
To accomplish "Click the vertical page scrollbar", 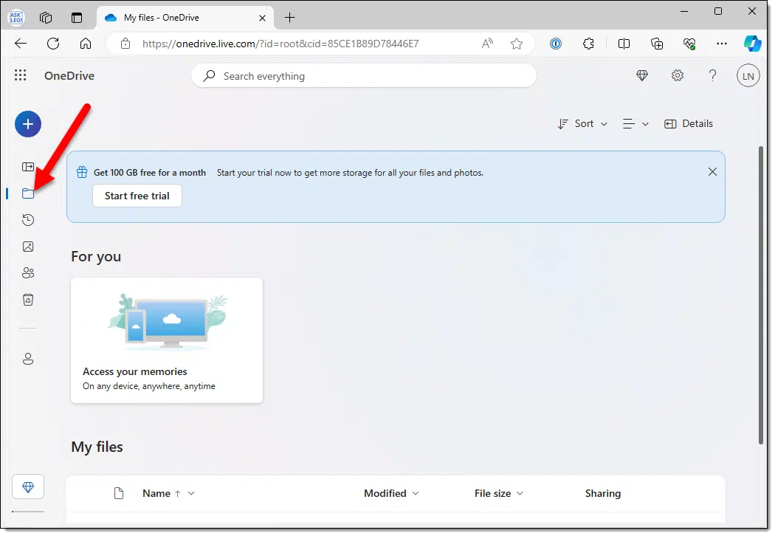I will tap(761, 295).
